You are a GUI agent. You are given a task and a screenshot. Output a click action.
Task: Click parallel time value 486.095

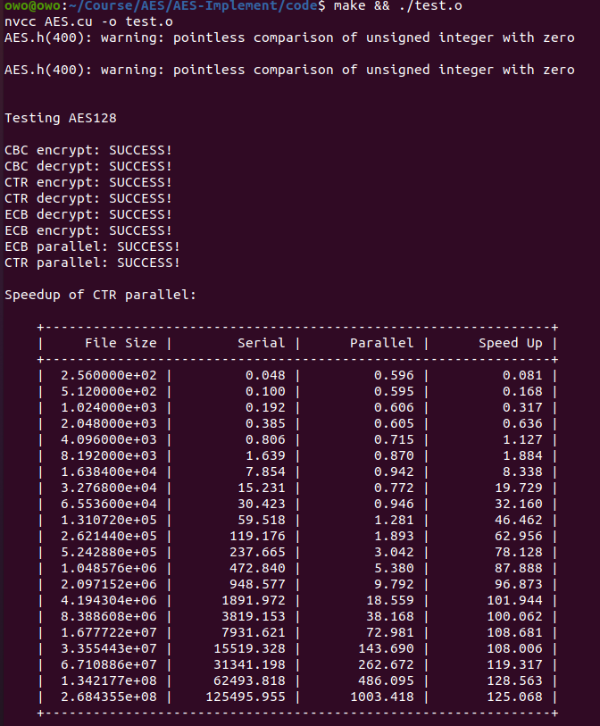click(386, 680)
